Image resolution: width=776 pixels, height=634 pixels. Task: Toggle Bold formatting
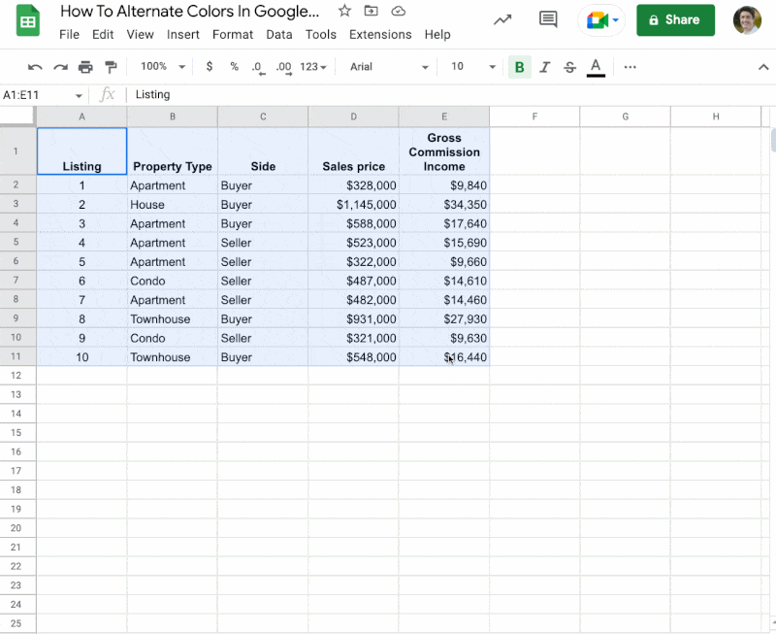(x=520, y=67)
